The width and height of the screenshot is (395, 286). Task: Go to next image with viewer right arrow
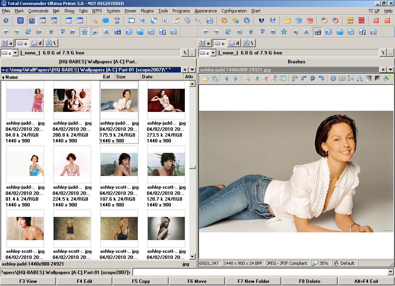[x=236, y=78]
